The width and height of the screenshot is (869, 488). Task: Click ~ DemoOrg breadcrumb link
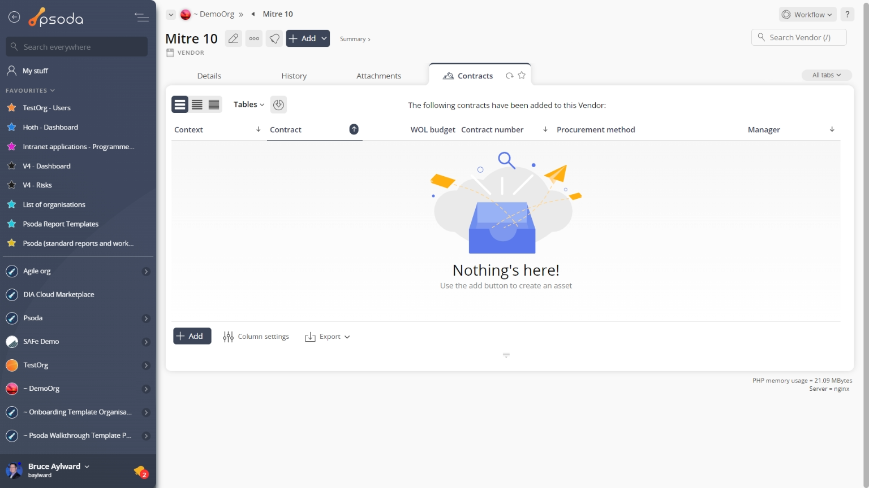(x=214, y=14)
